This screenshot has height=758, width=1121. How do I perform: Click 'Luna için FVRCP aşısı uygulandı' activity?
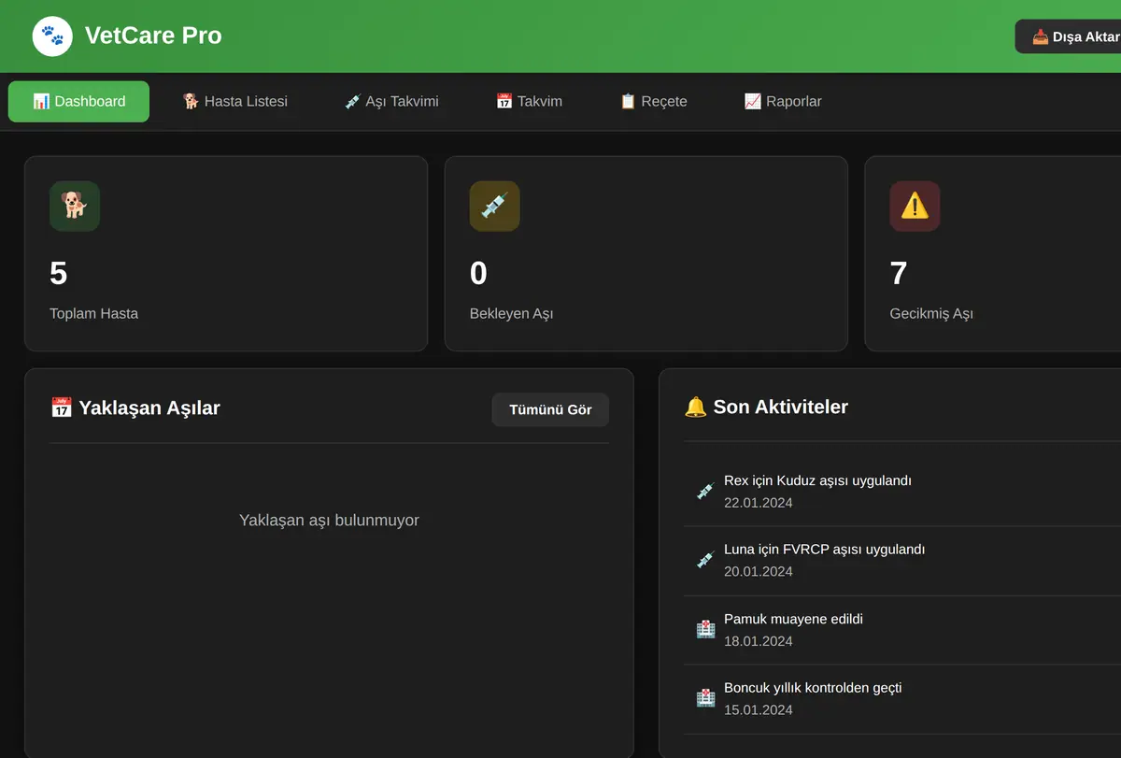[x=824, y=550]
